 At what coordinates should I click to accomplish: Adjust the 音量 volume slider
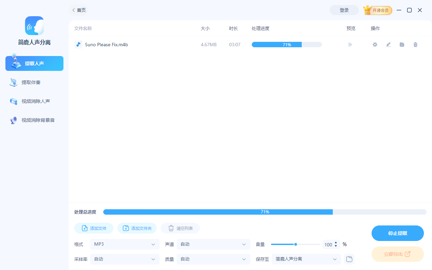(295, 244)
